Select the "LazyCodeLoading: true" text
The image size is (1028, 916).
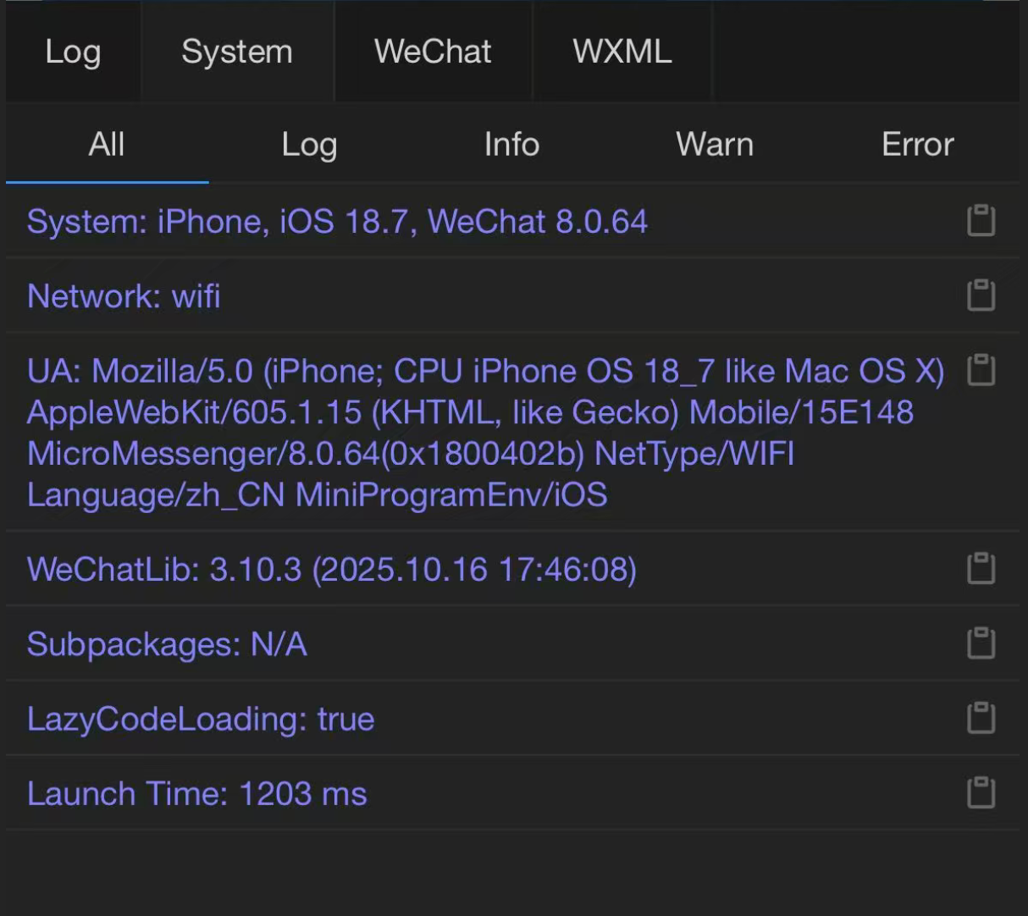point(201,719)
